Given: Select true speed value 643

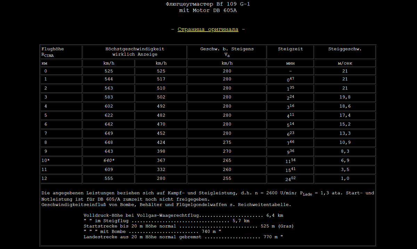Looking at the screenshot, I should 108,152.
